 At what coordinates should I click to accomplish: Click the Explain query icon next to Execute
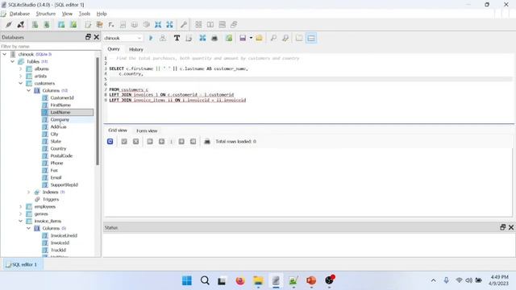163,38
